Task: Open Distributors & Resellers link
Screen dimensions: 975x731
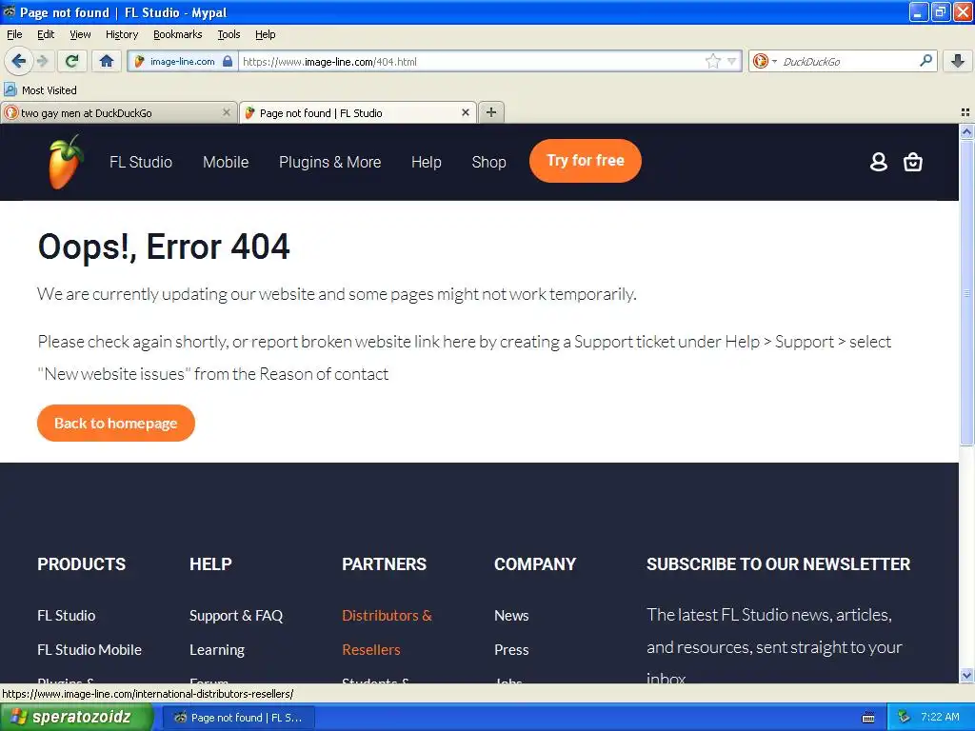Action: pos(387,632)
